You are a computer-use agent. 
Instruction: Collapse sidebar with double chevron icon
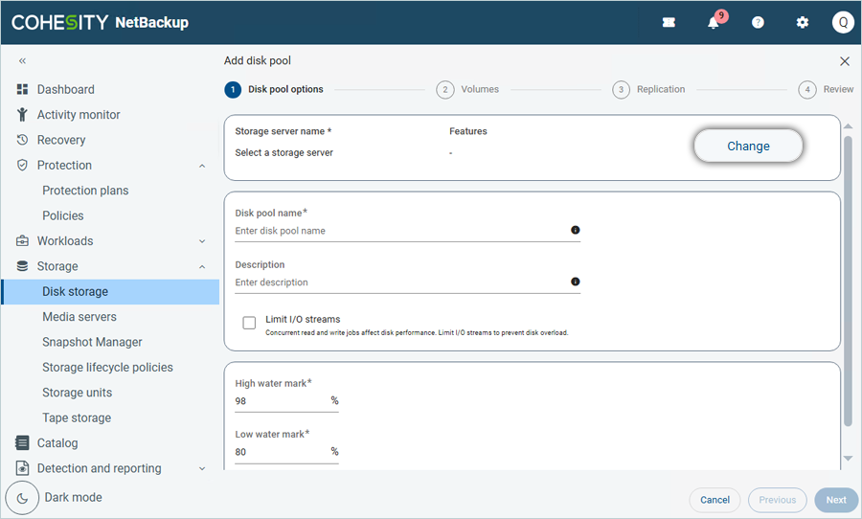22,60
